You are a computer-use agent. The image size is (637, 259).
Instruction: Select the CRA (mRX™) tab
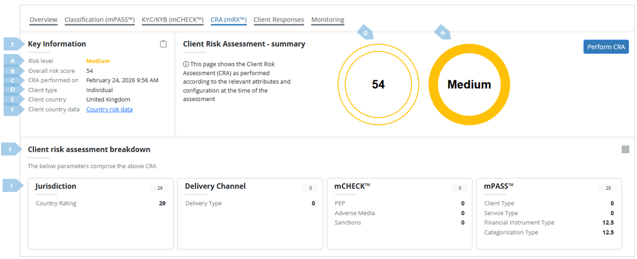click(x=229, y=20)
